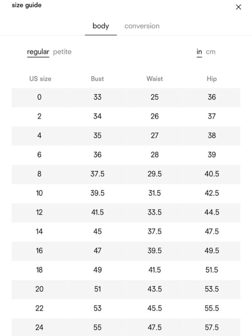Select the US size 0 row

(126, 97)
